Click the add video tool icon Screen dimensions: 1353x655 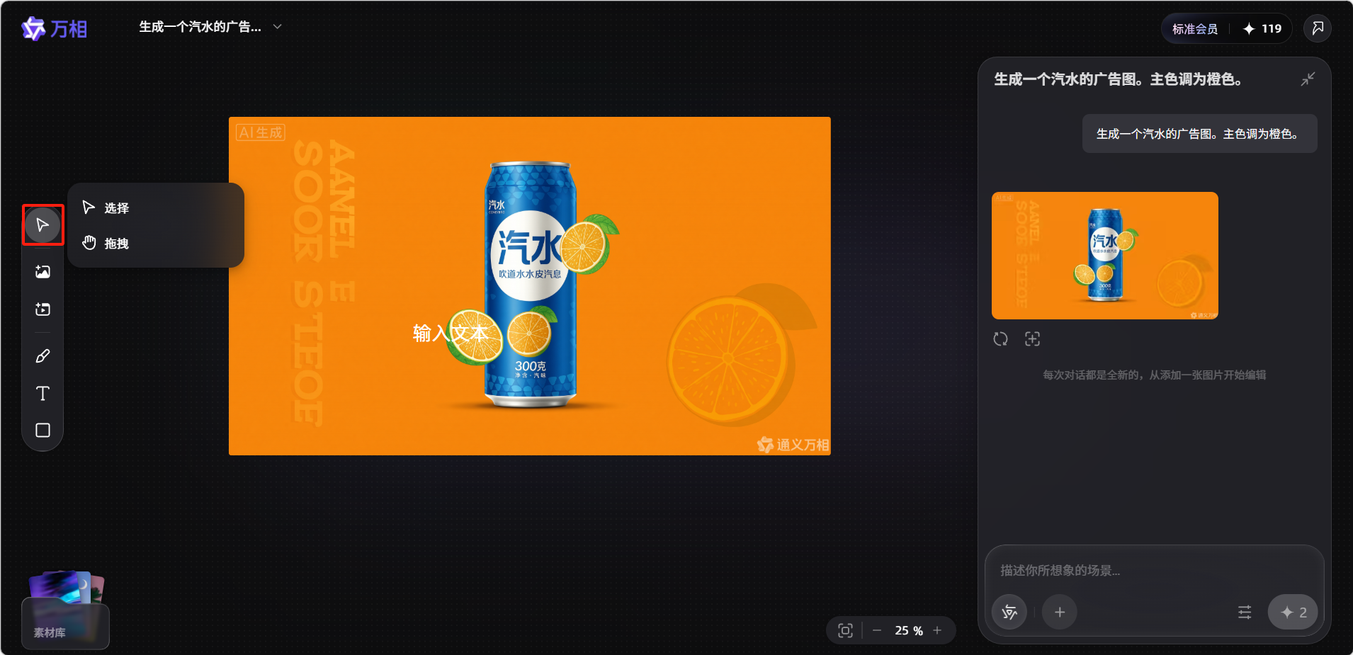point(43,309)
